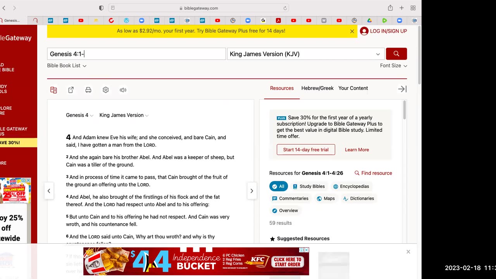Click the passage search input field

pyautogui.click(x=136, y=54)
